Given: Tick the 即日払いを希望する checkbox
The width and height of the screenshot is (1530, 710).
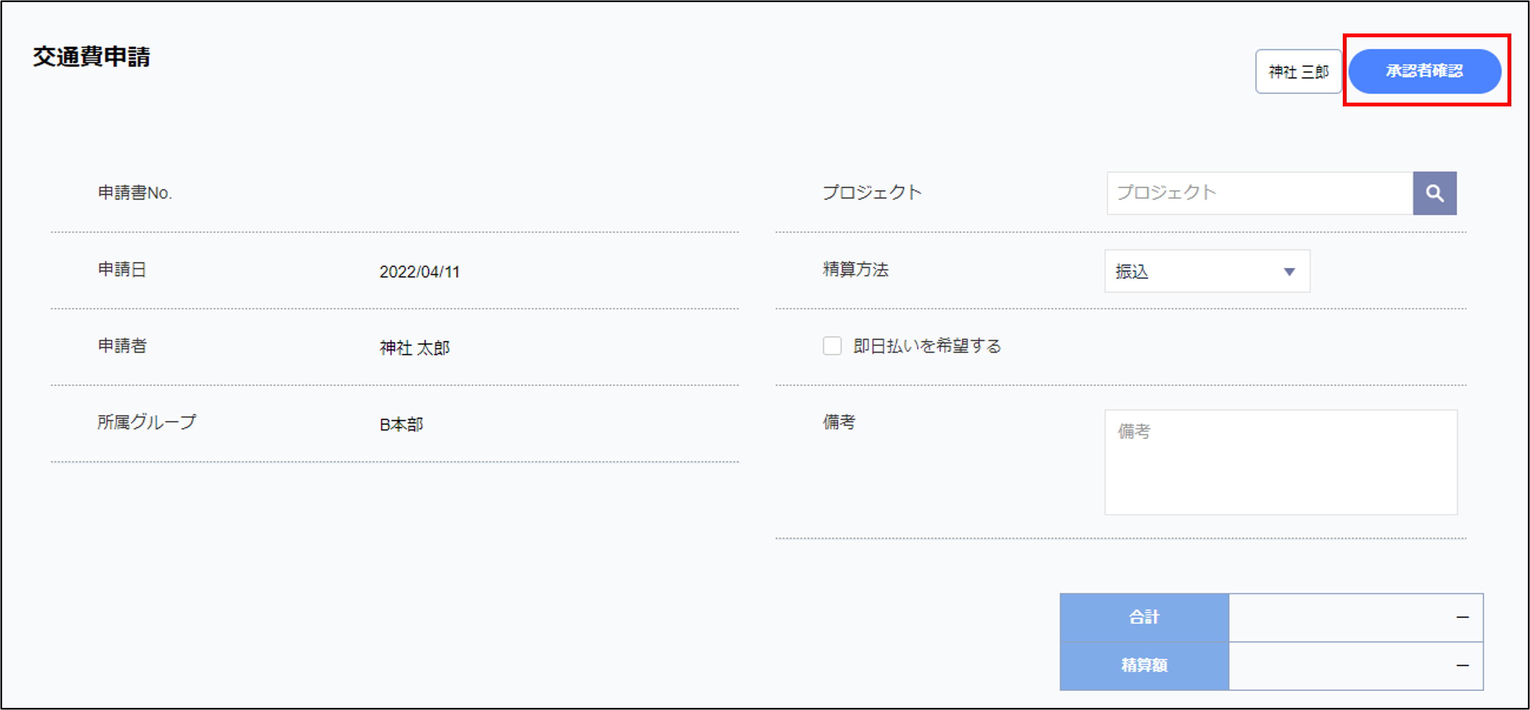Looking at the screenshot, I should pos(832,346).
